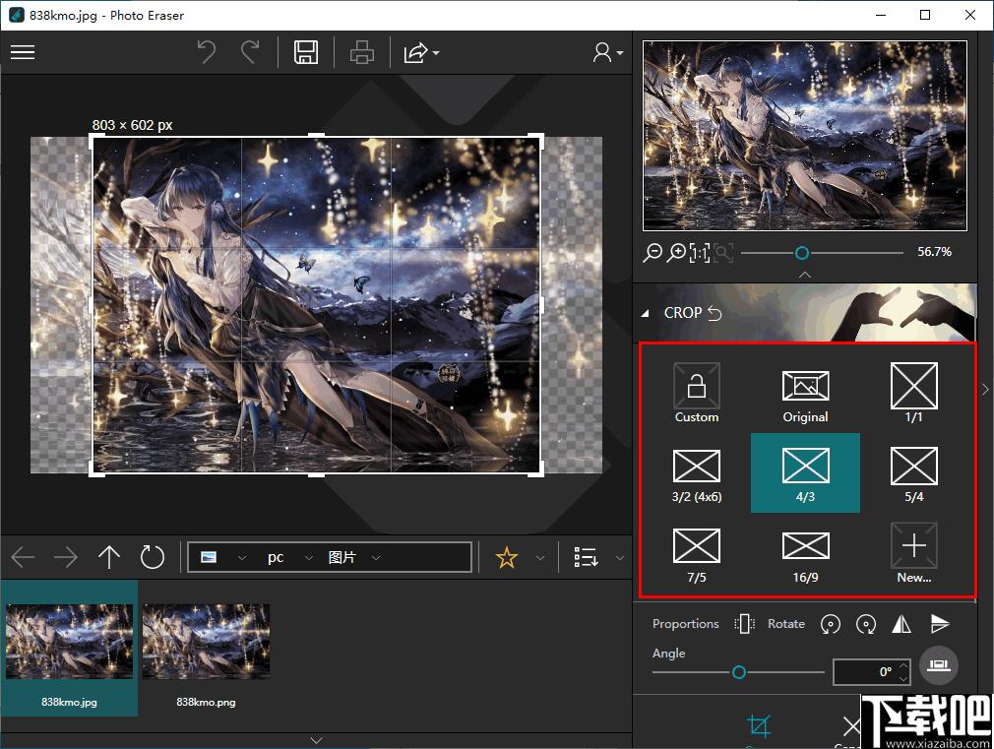The height and width of the screenshot is (749, 994).
Task: Rotate image counterclockwise
Action: [x=831, y=624]
